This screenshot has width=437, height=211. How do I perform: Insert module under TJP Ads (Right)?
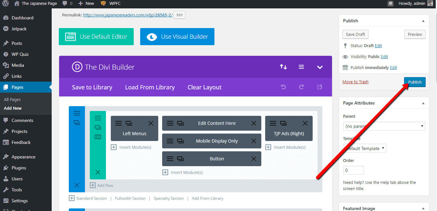286,147
